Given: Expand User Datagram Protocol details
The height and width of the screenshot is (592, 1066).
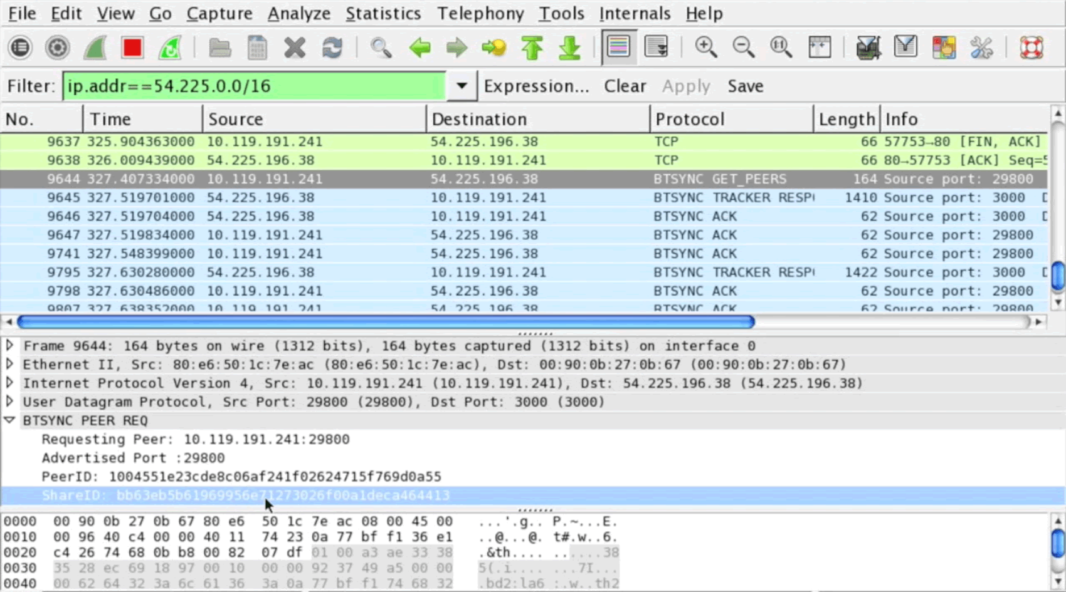Looking at the screenshot, I should point(10,402).
